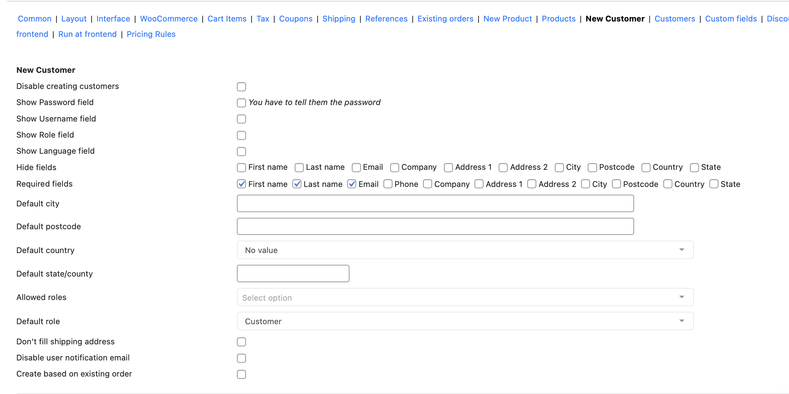Open the Customers tab

click(x=675, y=19)
